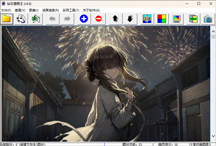Click the green plant and scroll icon
This screenshot has height=146, width=216.
(x=36, y=19)
